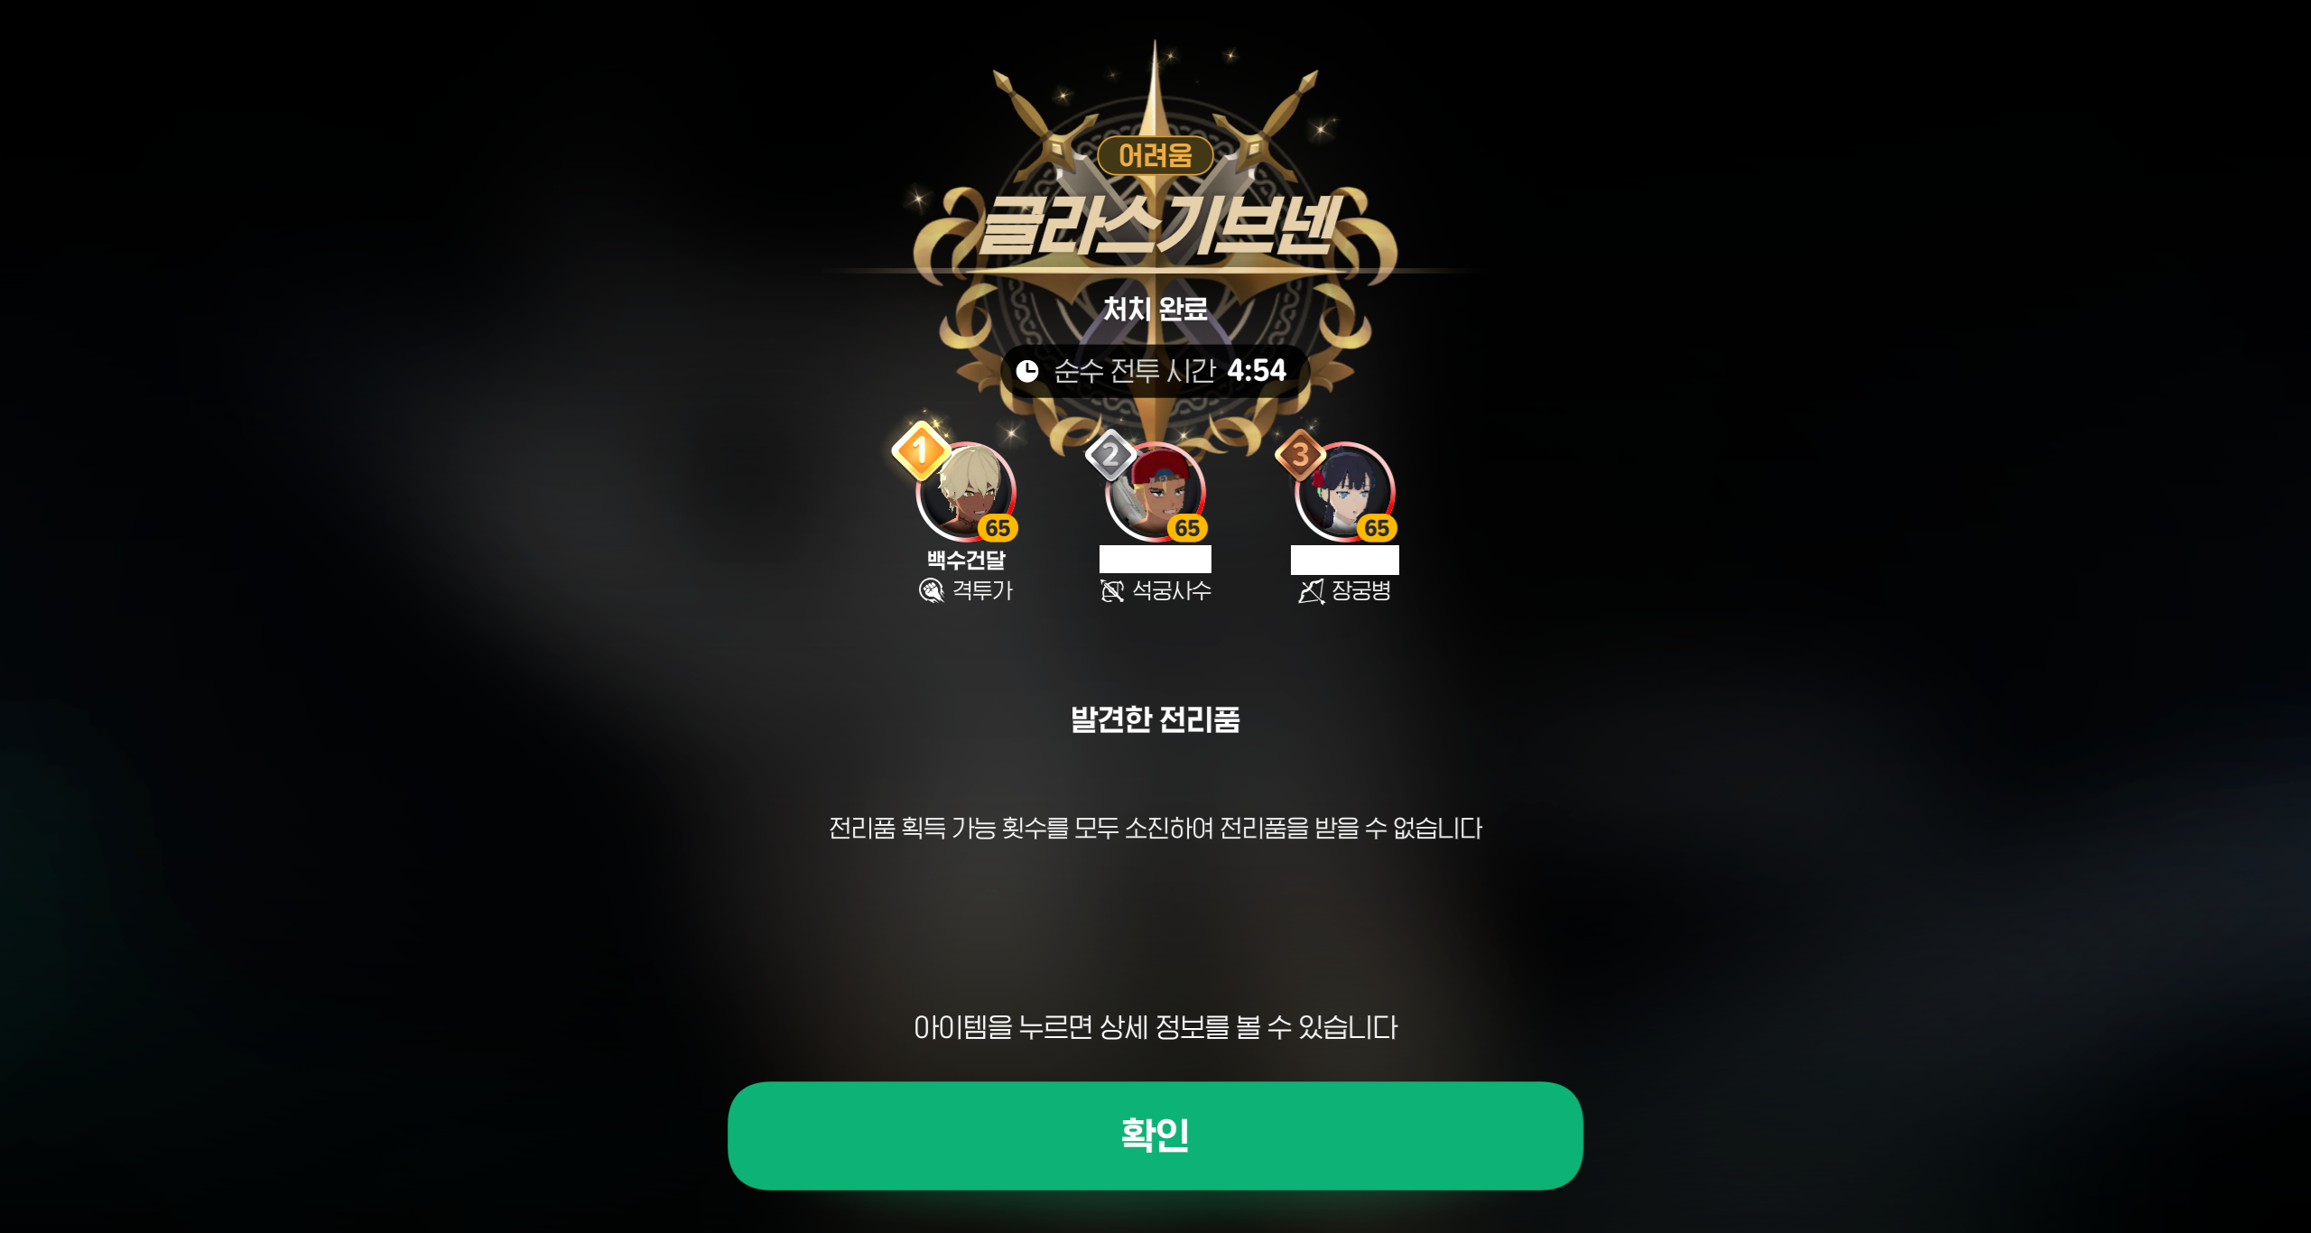Click the 발견한 전리품 loot heading

click(x=1155, y=719)
